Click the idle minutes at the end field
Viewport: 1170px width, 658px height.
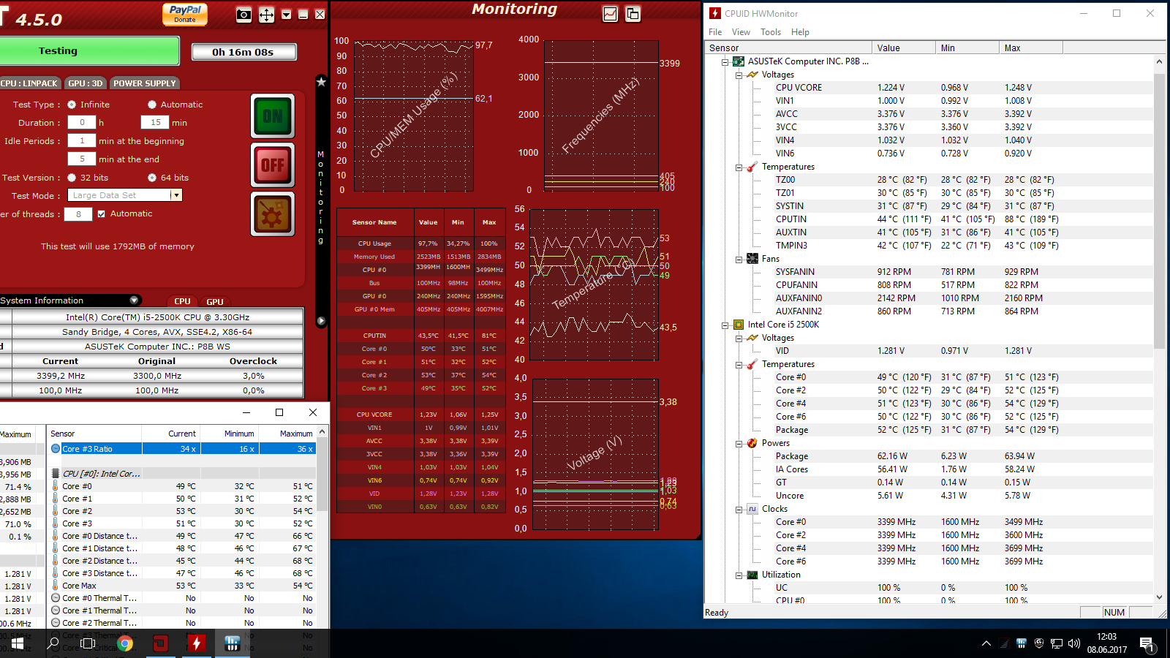[x=82, y=159]
